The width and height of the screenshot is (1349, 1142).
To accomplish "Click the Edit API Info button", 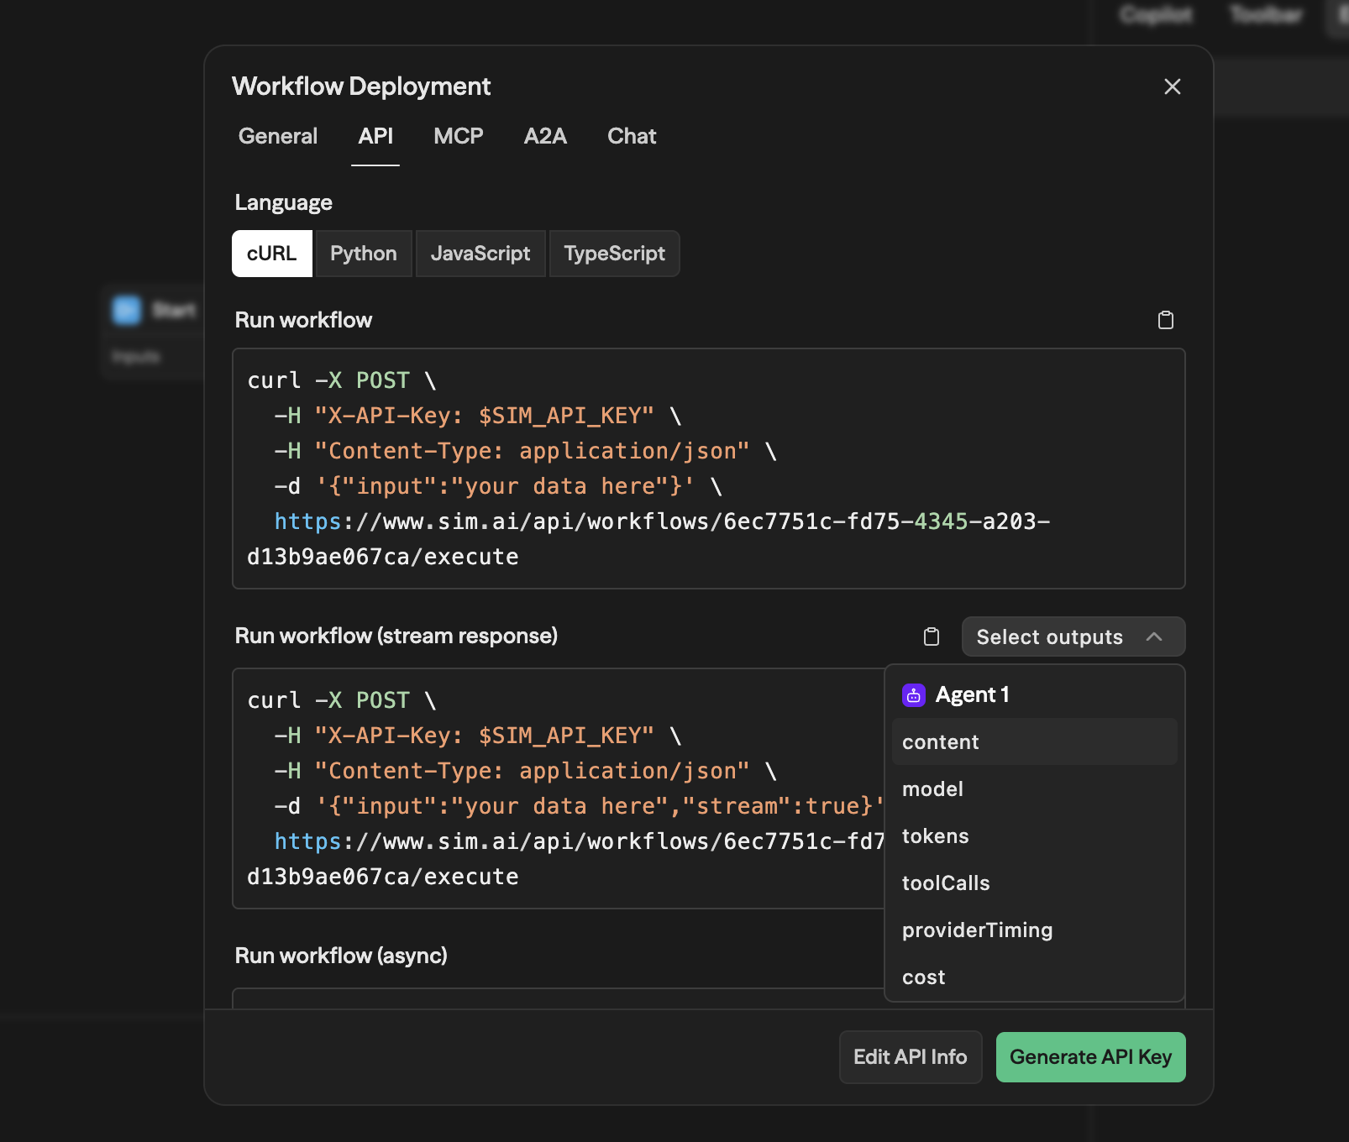I will (x=910, y=1057).
